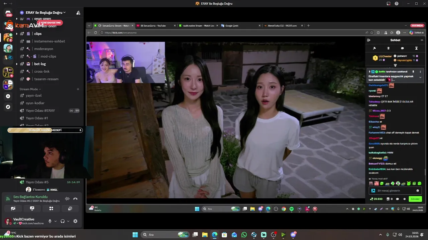Deafen with the headphones button
The height and width of the screenshot is (240, 428).
point(63,221)
